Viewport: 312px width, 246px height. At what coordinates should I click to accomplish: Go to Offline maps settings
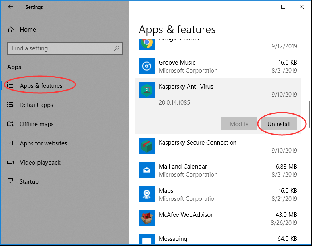click(x=36, y=124)
